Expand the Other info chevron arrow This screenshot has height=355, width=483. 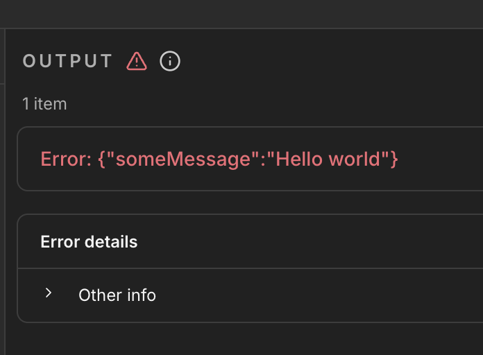[49, 293]
